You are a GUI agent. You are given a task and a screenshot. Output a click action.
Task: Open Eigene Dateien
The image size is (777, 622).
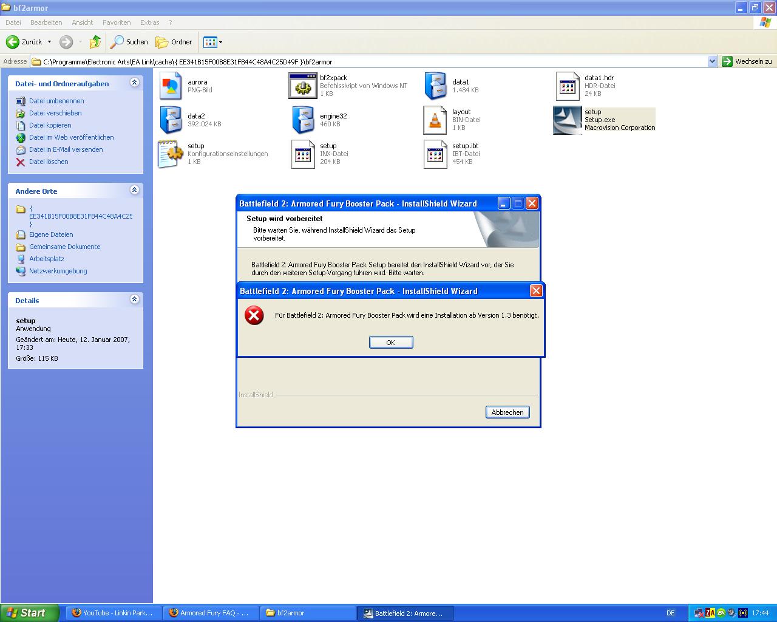coord(51,234)
